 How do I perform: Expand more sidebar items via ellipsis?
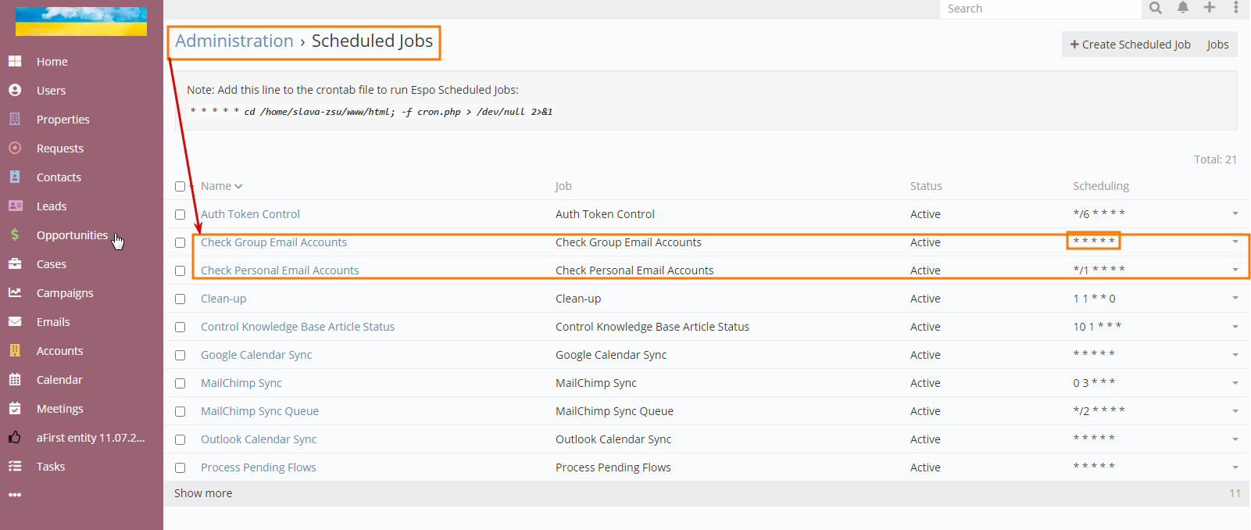click(x=15, y=495)
